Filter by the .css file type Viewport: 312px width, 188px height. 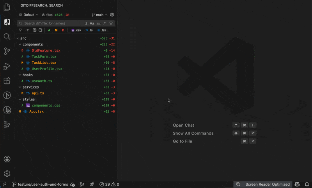tap(76, 30)
